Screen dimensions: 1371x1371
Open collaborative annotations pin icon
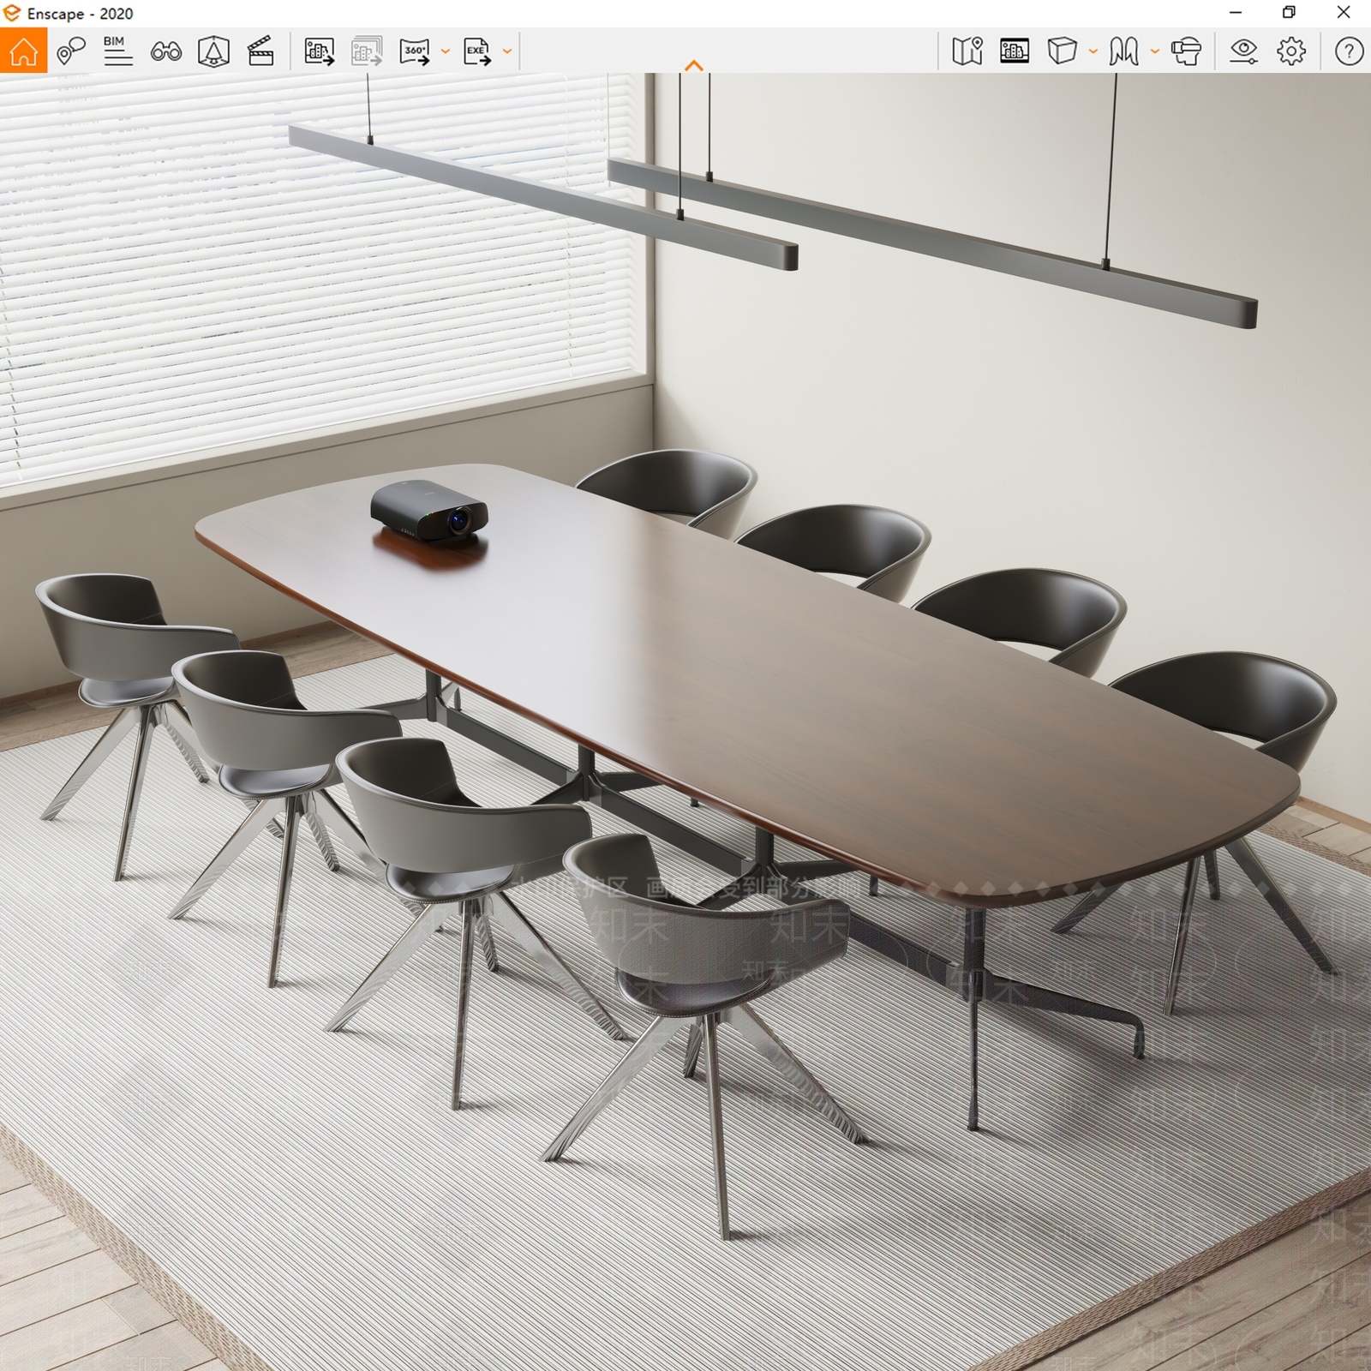point(71,51)
